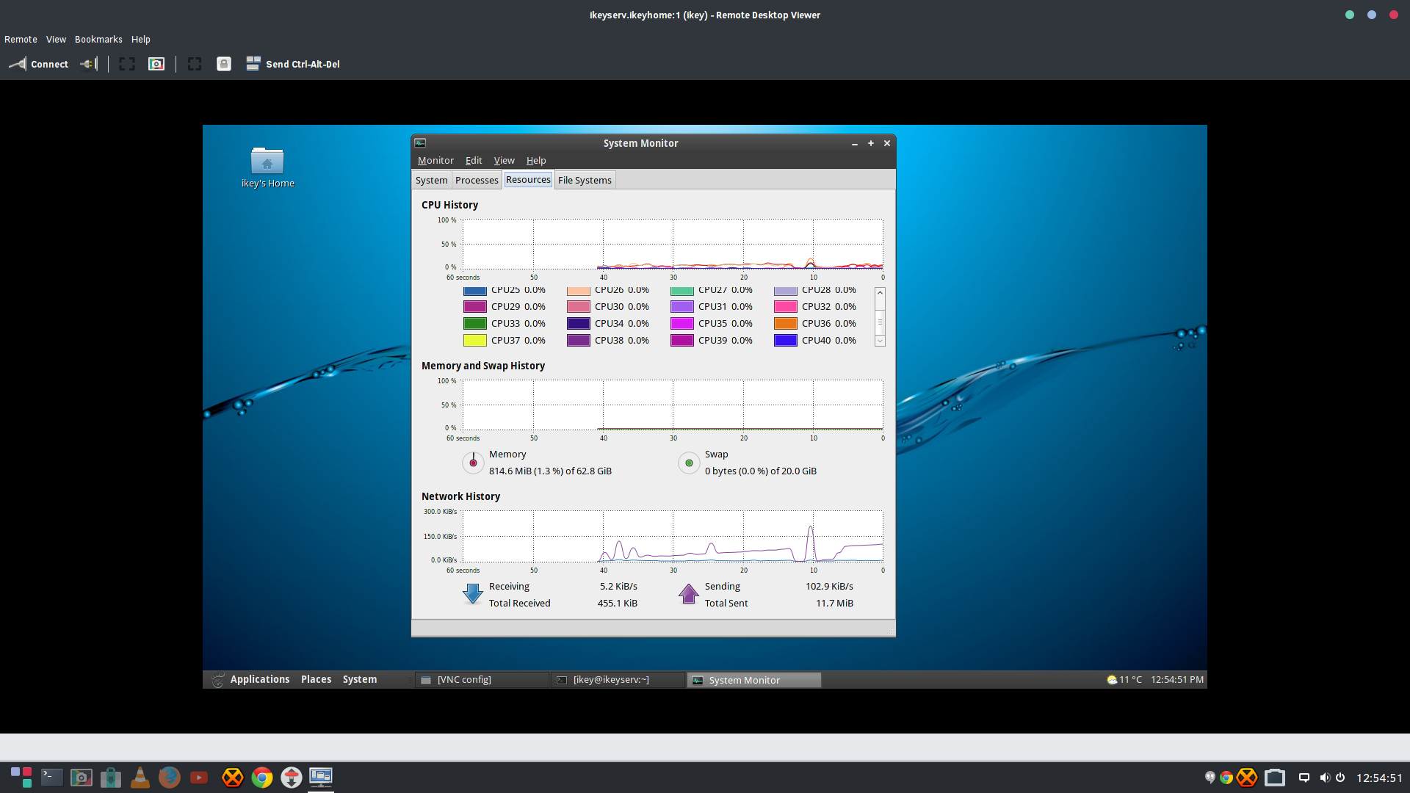
Task: Click the Memory pie color picker
Action: tap(473, 463)
